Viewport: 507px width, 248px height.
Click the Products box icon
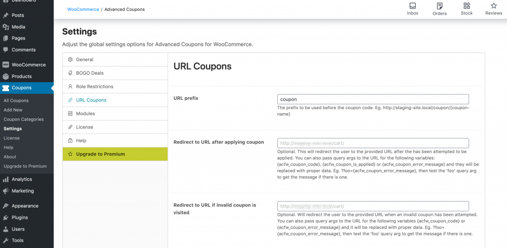click(x=5, y=77)
